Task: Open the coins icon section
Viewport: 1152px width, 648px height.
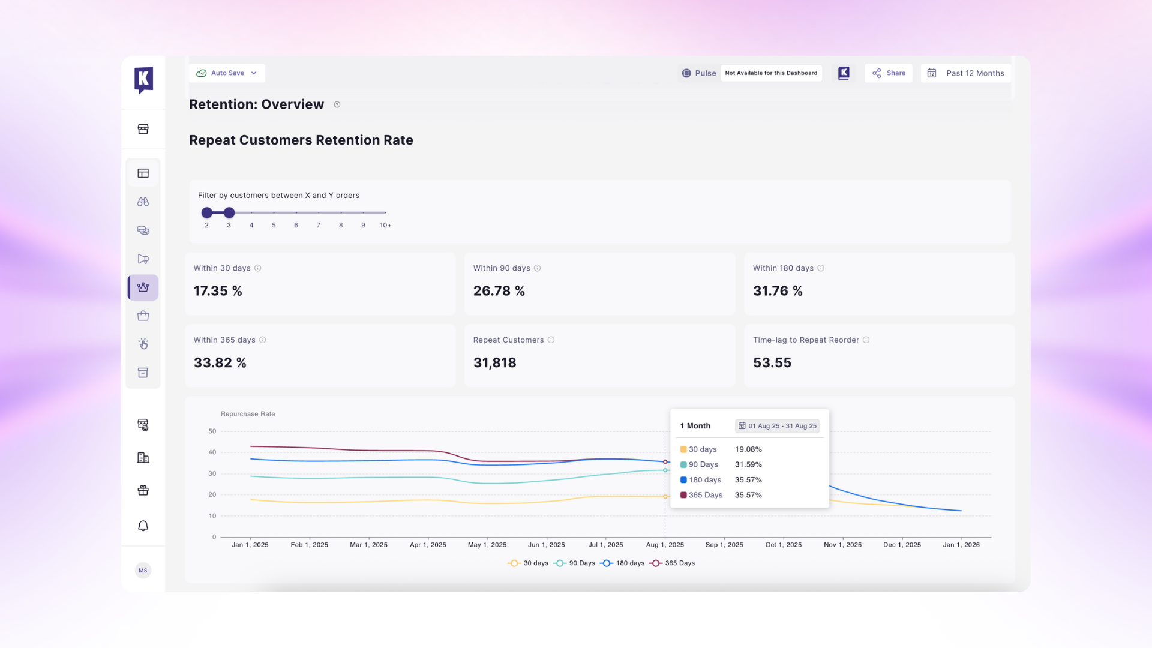Action: tap(143, 230)
